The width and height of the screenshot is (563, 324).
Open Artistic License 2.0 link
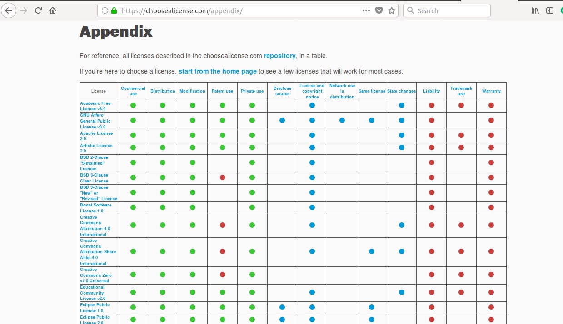pyautogui.click(x=96, y=148)
